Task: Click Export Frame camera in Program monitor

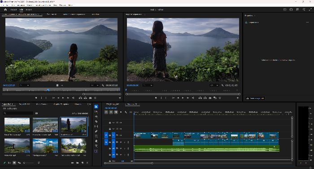Action: [x=210, y=98]
